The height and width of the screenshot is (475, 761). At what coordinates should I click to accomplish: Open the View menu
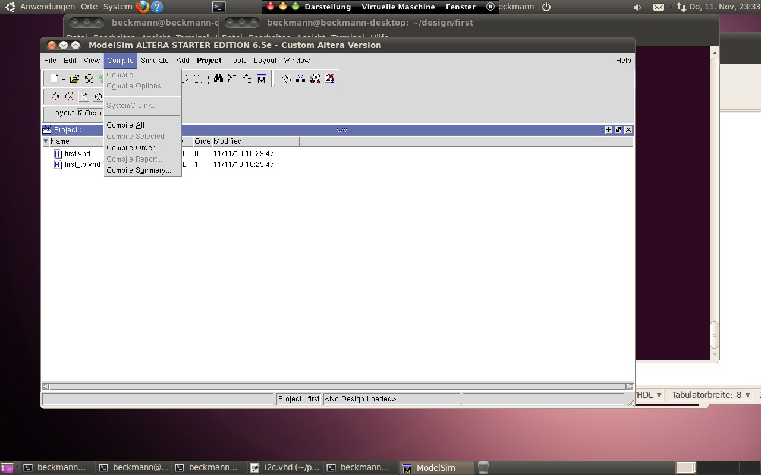92,61
